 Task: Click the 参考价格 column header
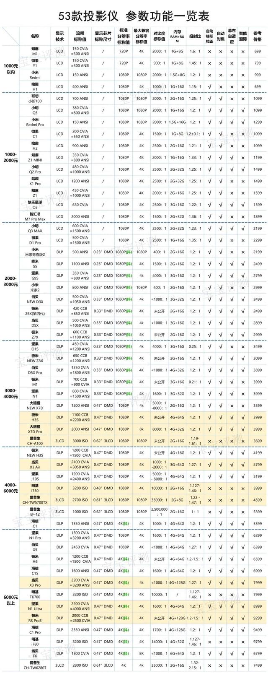click(258, 36)
